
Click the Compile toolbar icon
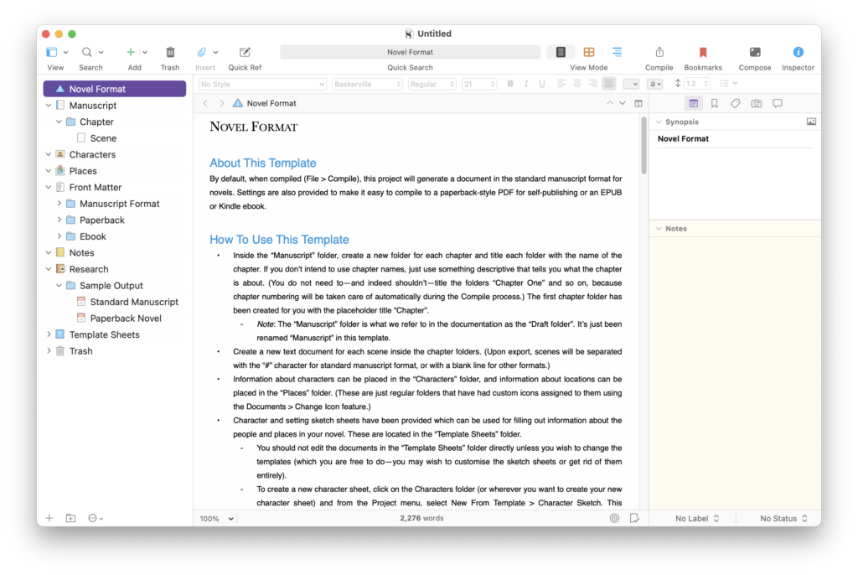(x=659, y=52)
